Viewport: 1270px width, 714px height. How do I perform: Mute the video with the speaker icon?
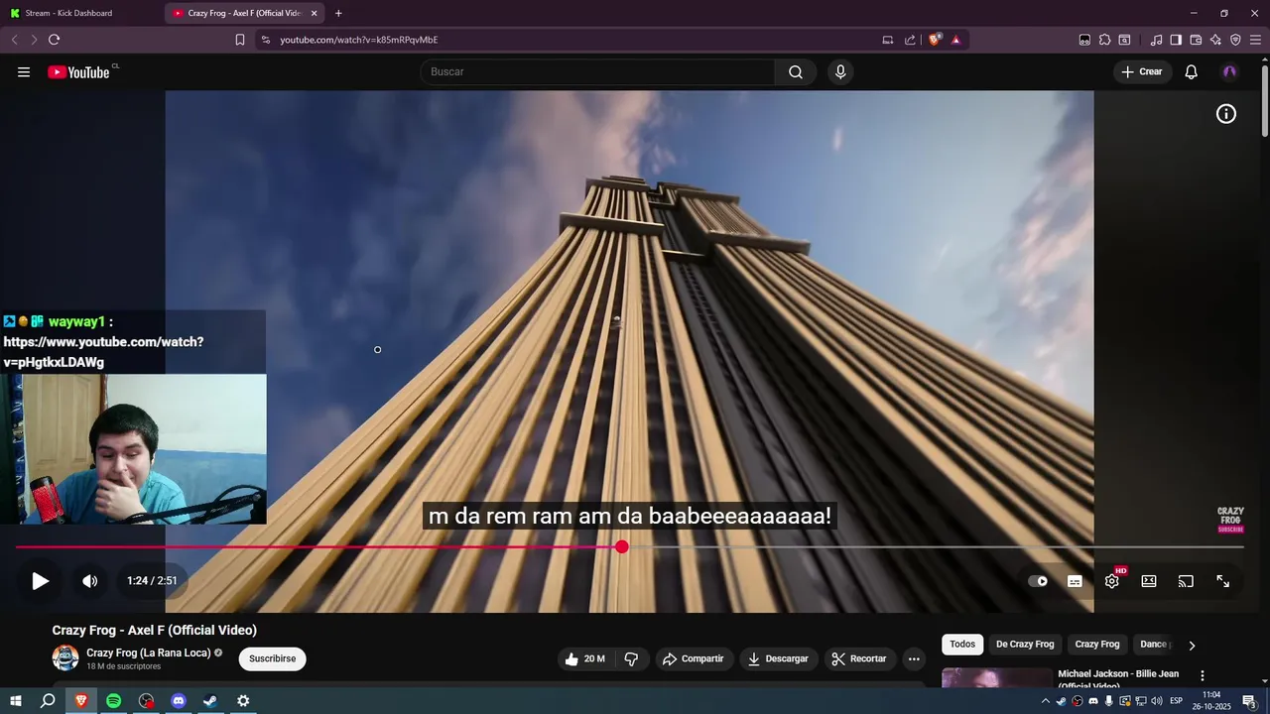coord(89,581)
